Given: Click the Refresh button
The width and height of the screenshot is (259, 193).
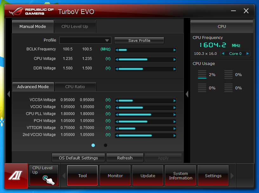Looking at the screenshot, I should click(125, 158).
